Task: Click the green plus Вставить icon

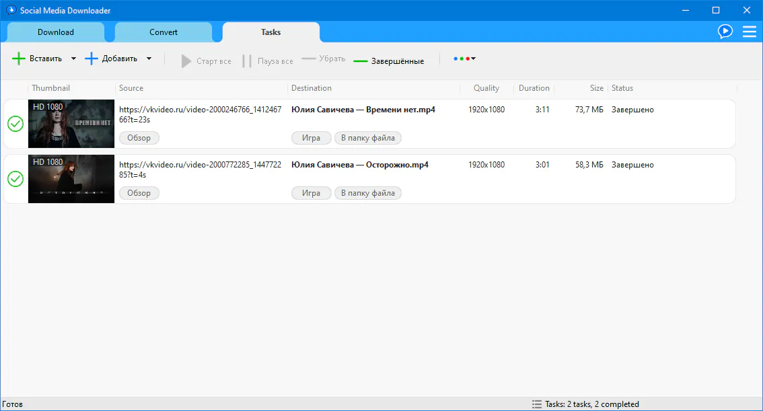Action: (x=19, y=59)
